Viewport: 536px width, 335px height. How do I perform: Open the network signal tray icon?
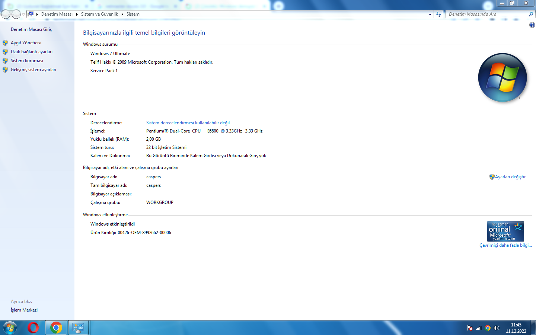click(479, 328)
